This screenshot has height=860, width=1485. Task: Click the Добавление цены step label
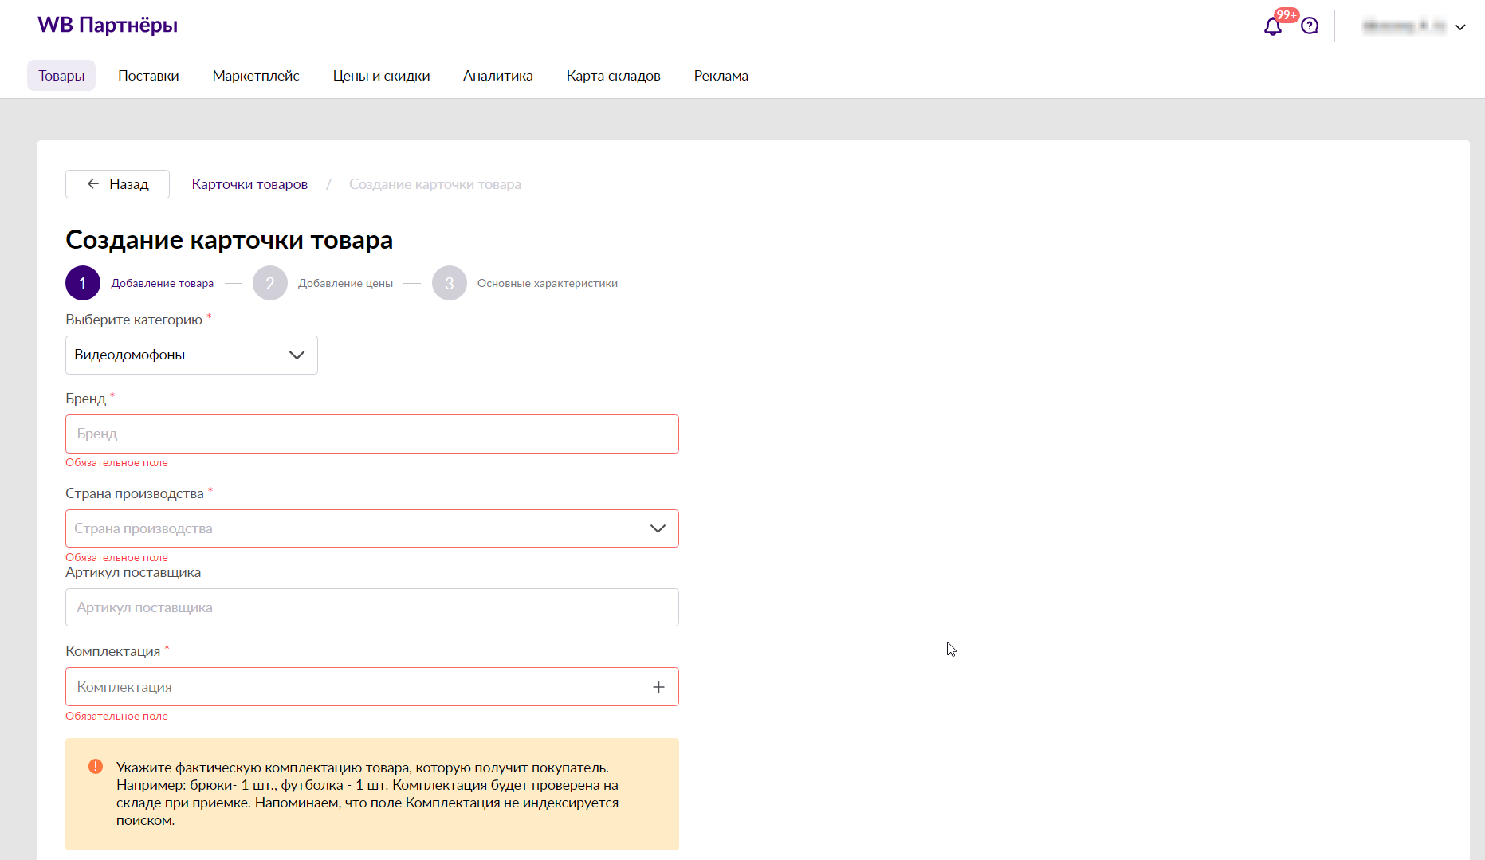tap(346, 283)
